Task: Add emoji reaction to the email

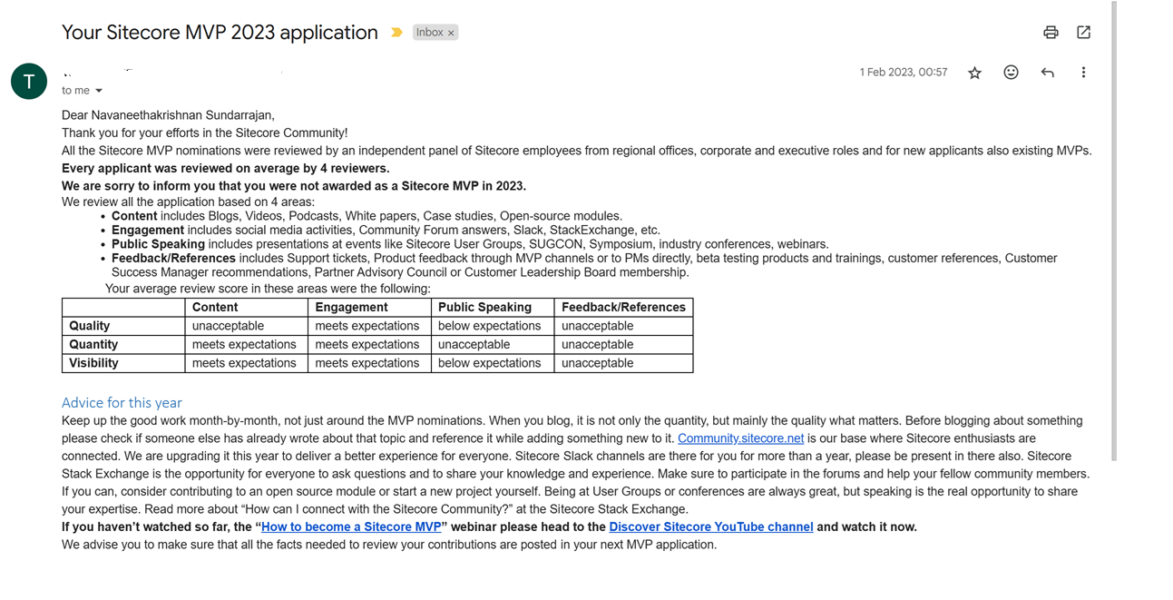Action: click(x=1011, y=73)
